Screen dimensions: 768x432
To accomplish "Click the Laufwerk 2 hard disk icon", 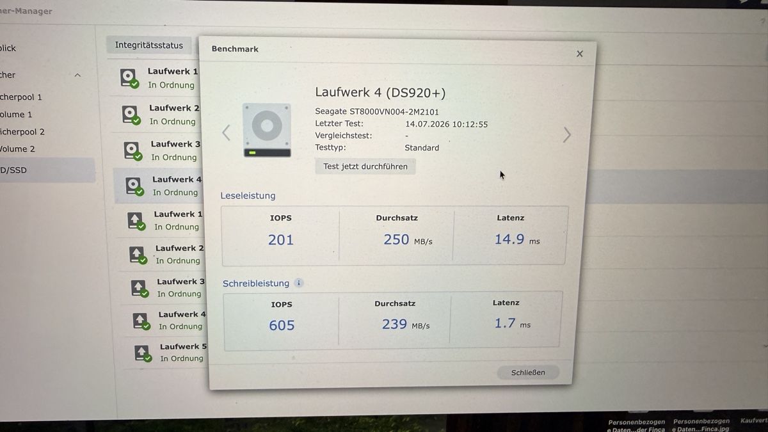I will [x=131, y=115].
